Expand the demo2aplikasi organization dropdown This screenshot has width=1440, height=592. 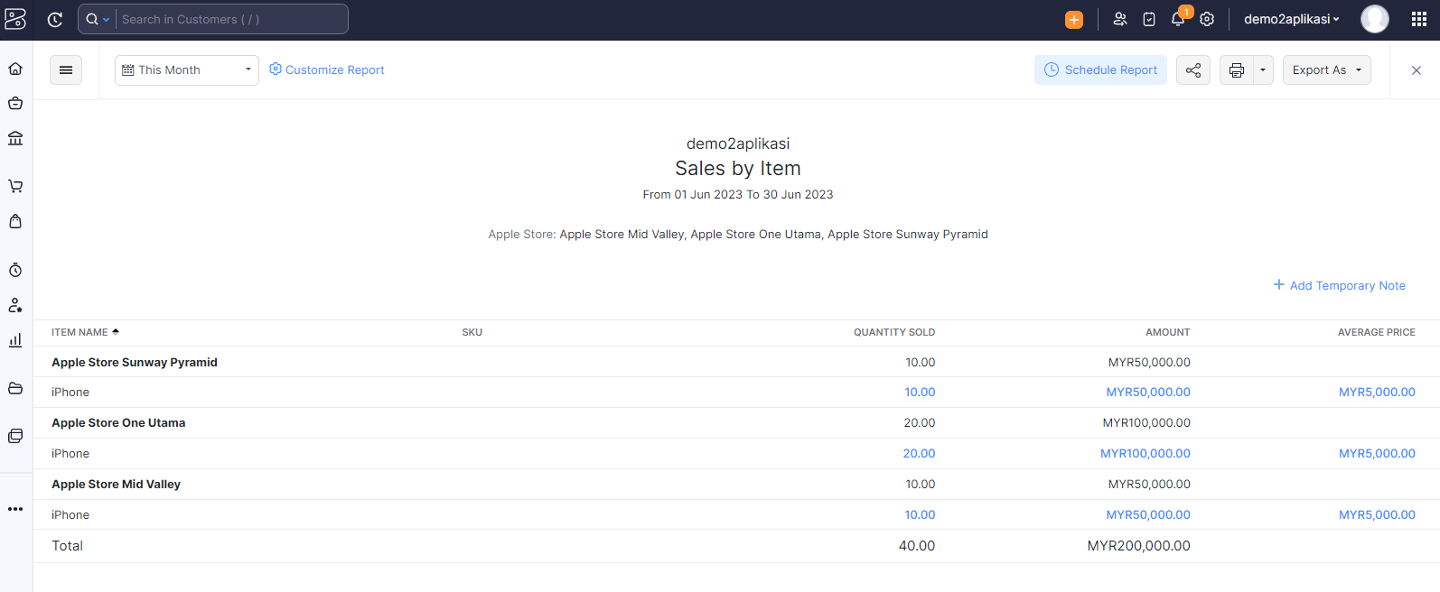[1292, 19]
